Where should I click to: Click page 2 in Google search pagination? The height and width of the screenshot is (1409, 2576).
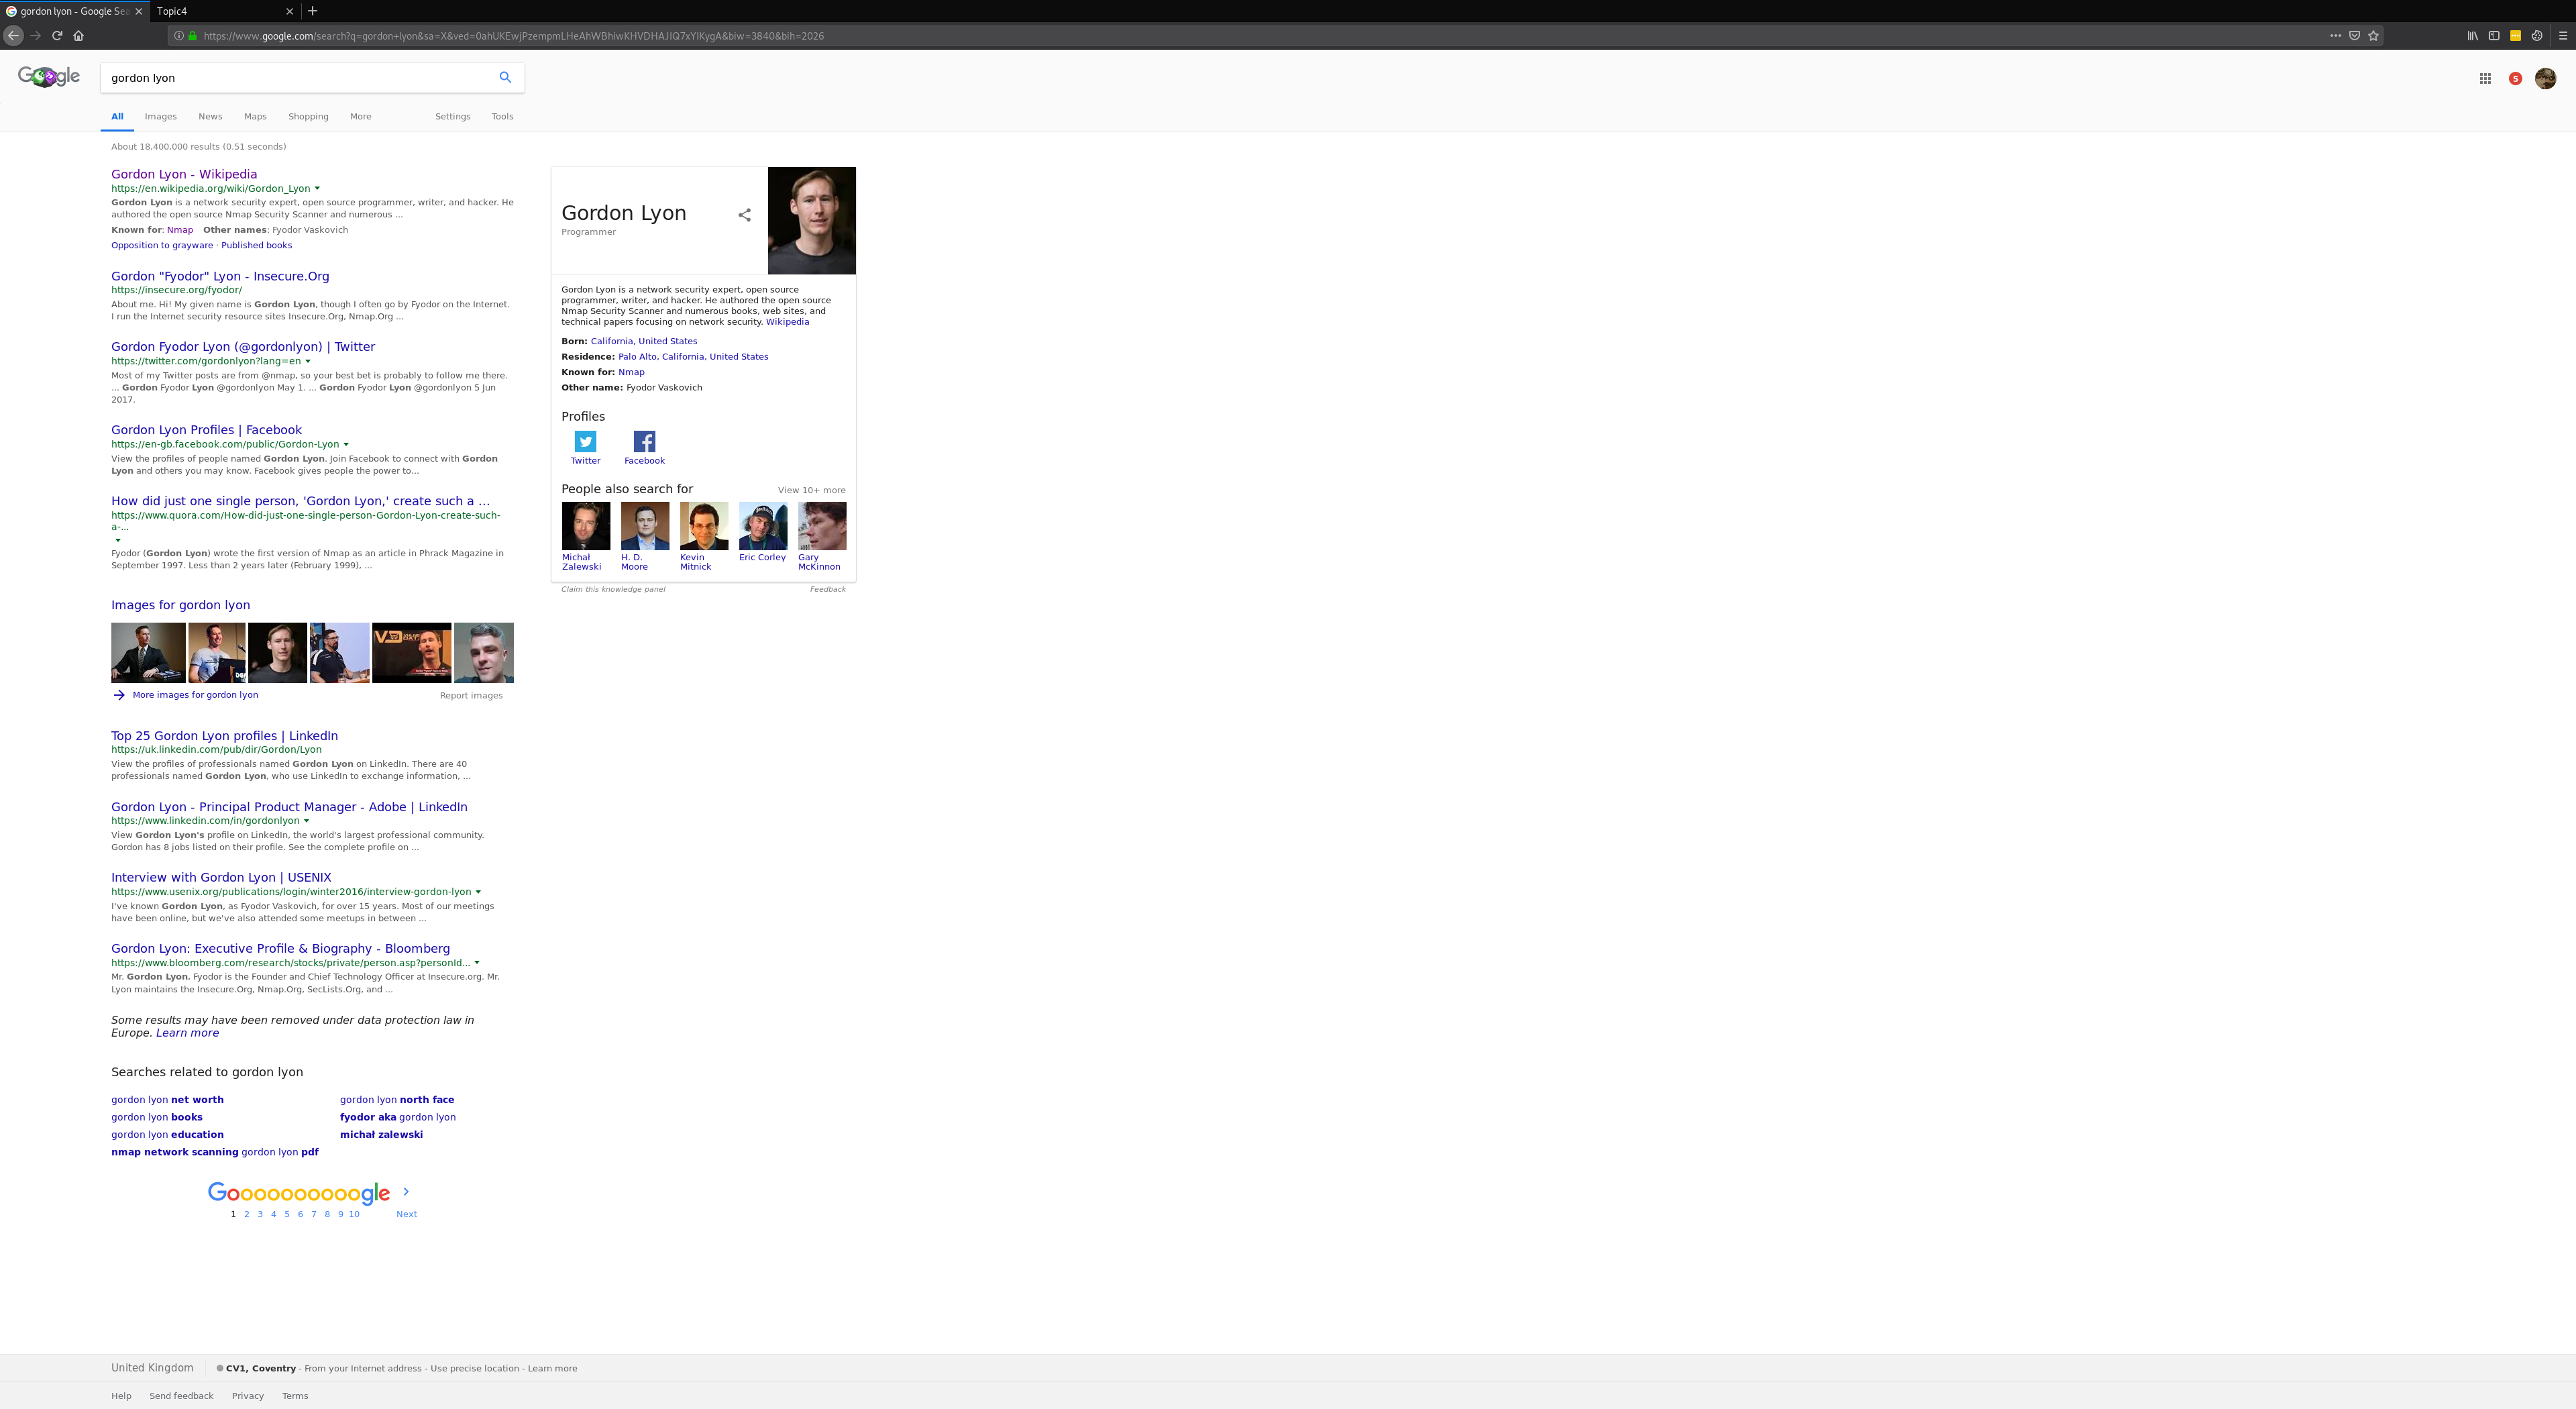246,1213
